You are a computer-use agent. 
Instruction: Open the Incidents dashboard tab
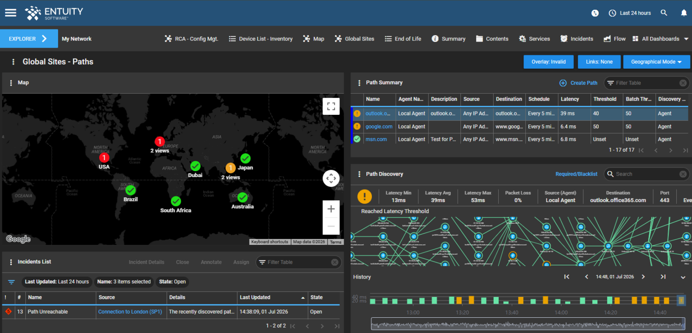point(577,39)
